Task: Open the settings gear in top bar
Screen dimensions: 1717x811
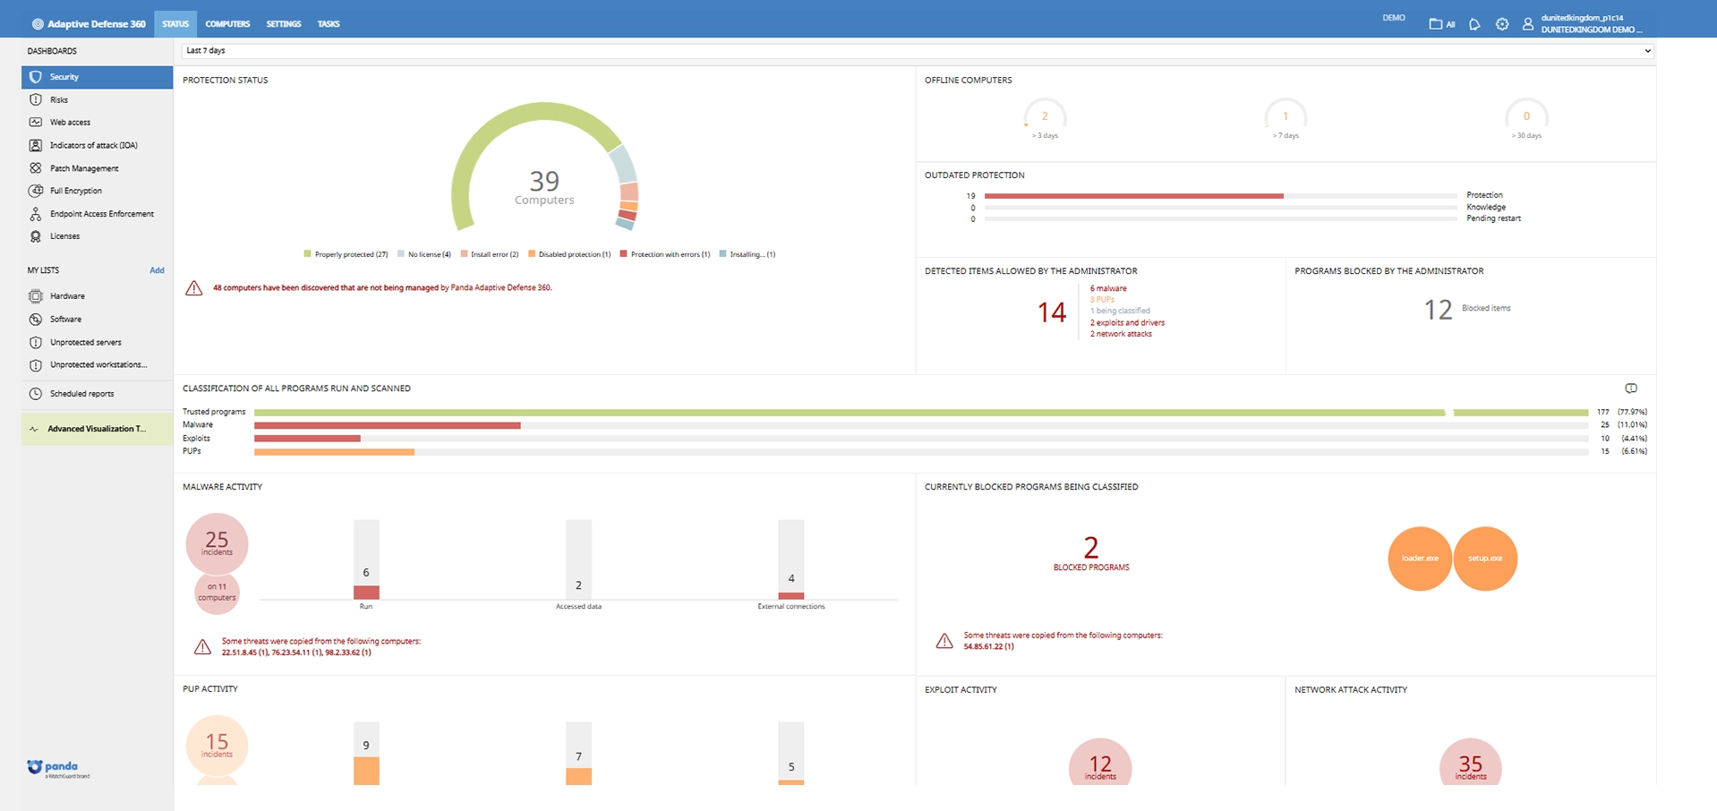Action: 1502,24
